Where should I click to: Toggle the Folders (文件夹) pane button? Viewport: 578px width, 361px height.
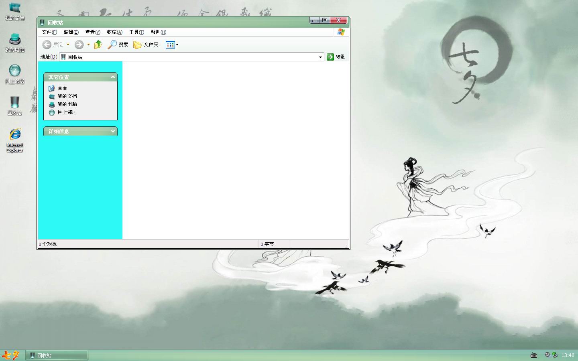(146, 45)
